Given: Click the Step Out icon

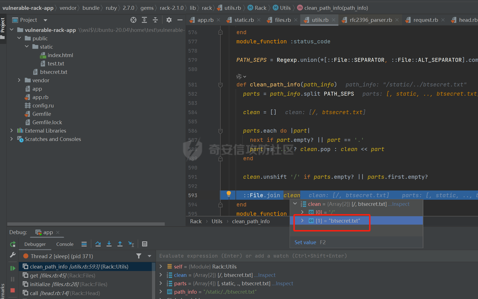Looking at the screenshot, I should pos(120,244).
